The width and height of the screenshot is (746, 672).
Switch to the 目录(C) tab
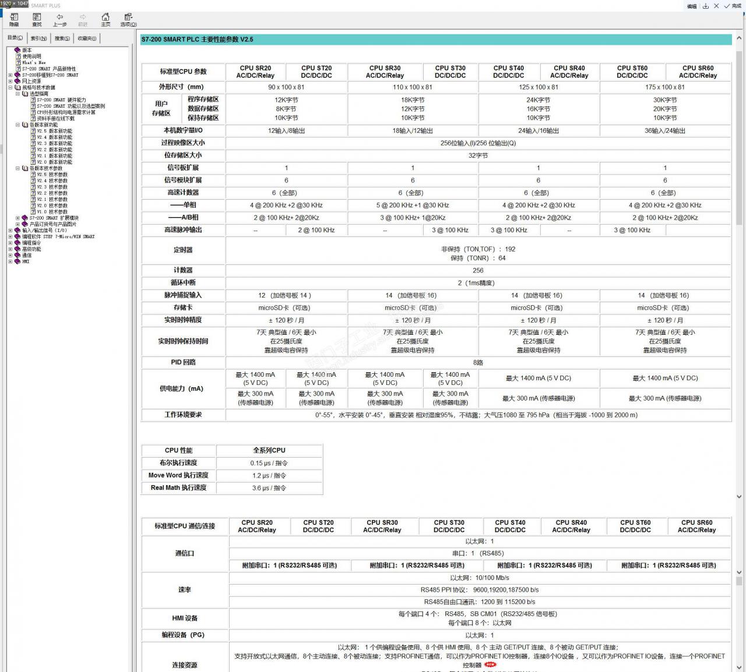point(15,38)
